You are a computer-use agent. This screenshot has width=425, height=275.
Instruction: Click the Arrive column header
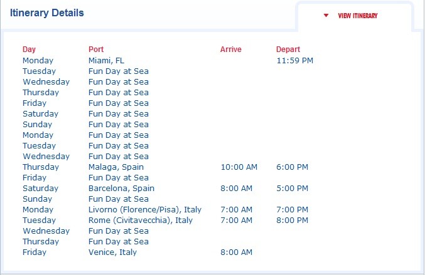(x=230, y=49)
